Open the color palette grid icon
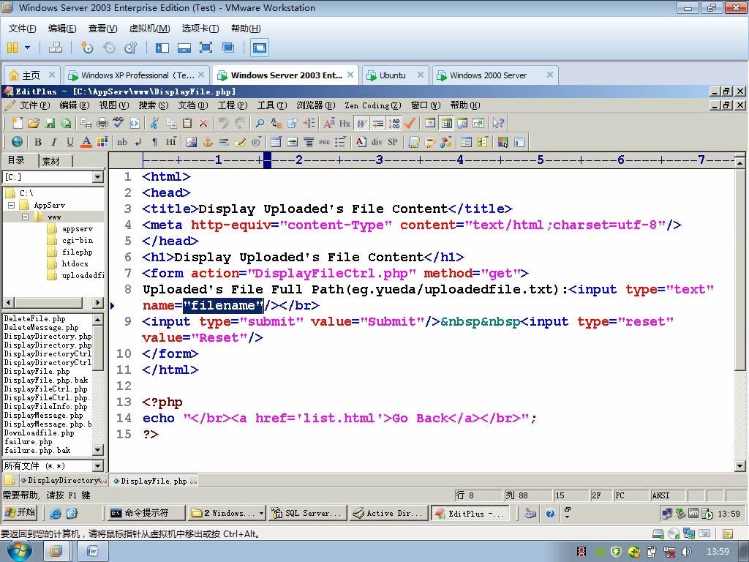This screenshot has width=749, height=562. 102,142
